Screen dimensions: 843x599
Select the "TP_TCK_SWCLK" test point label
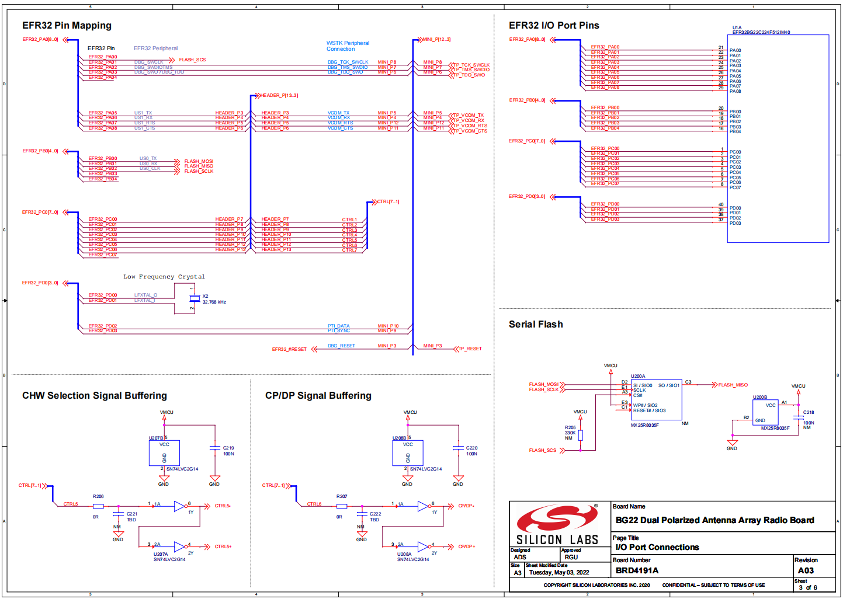coord(472,65)
